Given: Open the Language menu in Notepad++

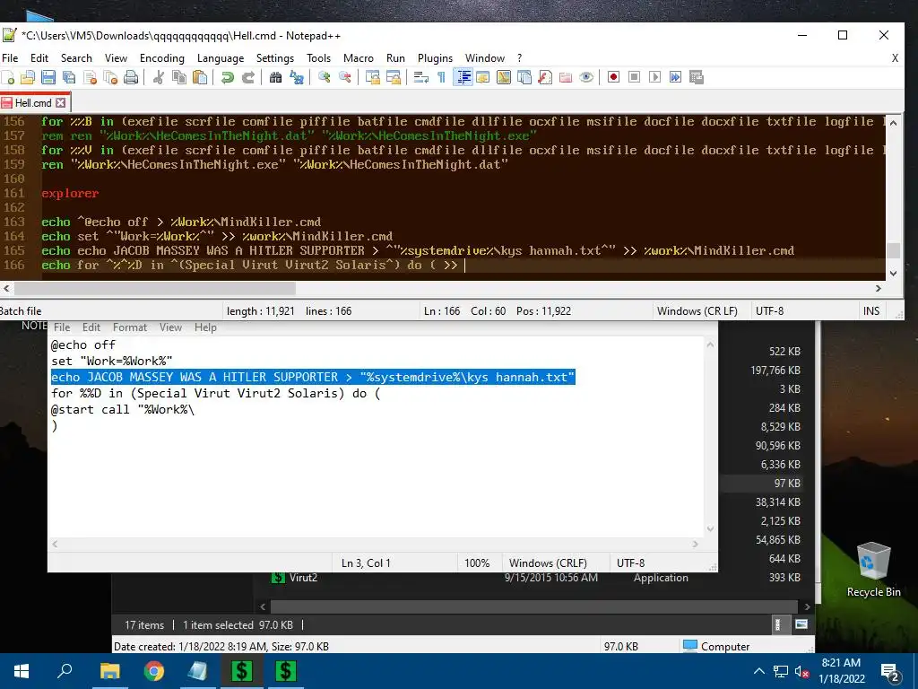Looking at the screenshot, I should point(221,58).
